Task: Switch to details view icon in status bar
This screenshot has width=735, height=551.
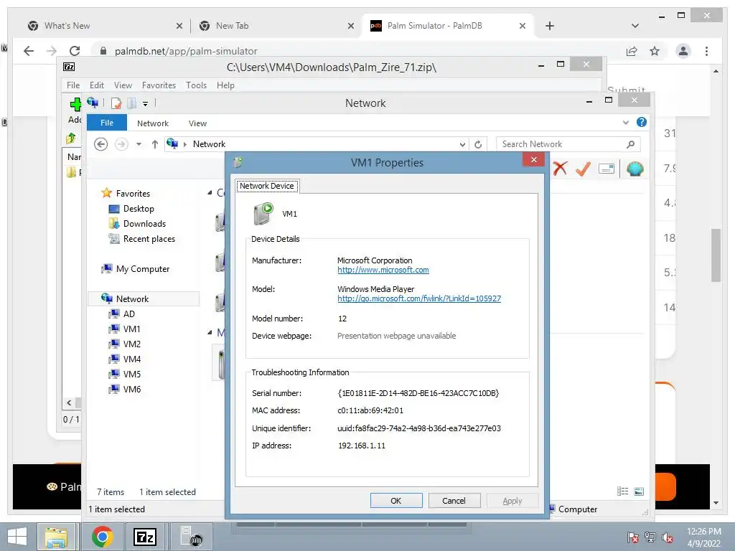Action: coord(622,491)
